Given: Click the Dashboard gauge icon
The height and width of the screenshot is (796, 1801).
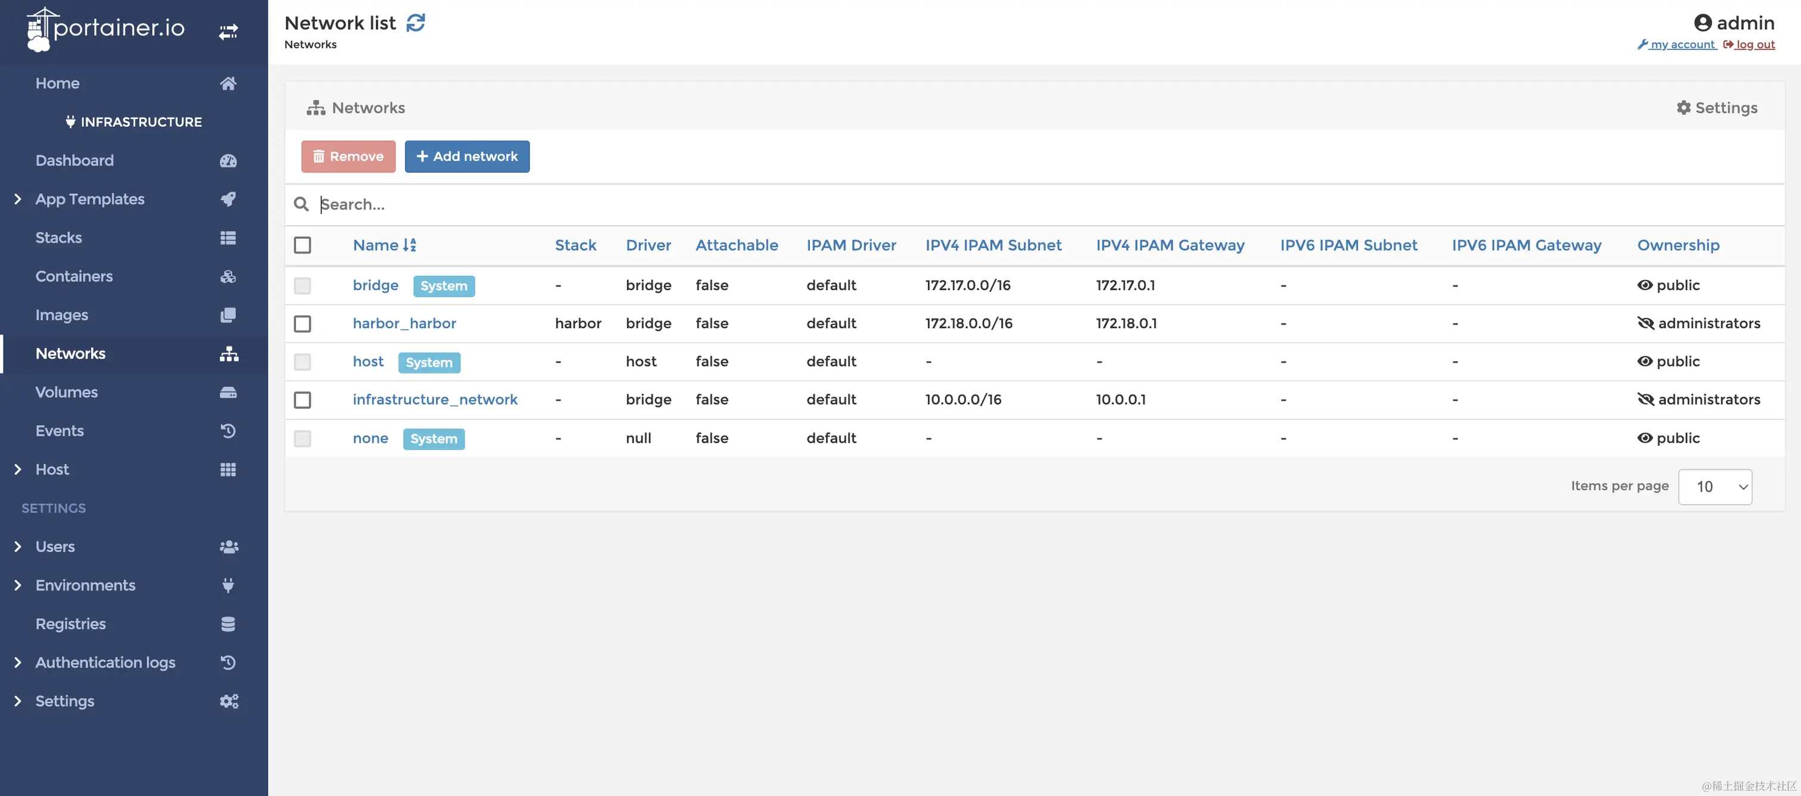Looking at the screenshot, I should (x=228, y=161).
